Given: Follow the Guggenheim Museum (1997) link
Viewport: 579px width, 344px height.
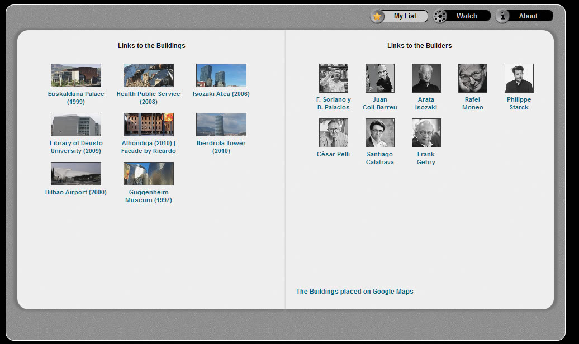Looking at the screenshot, I should point(149,196).
